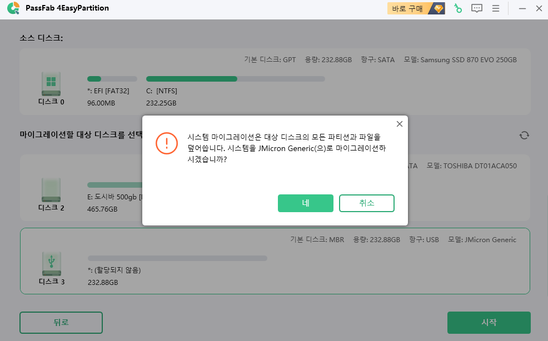Click the license key registration icon
Screen dimensions: 548x341
[457, 8]
